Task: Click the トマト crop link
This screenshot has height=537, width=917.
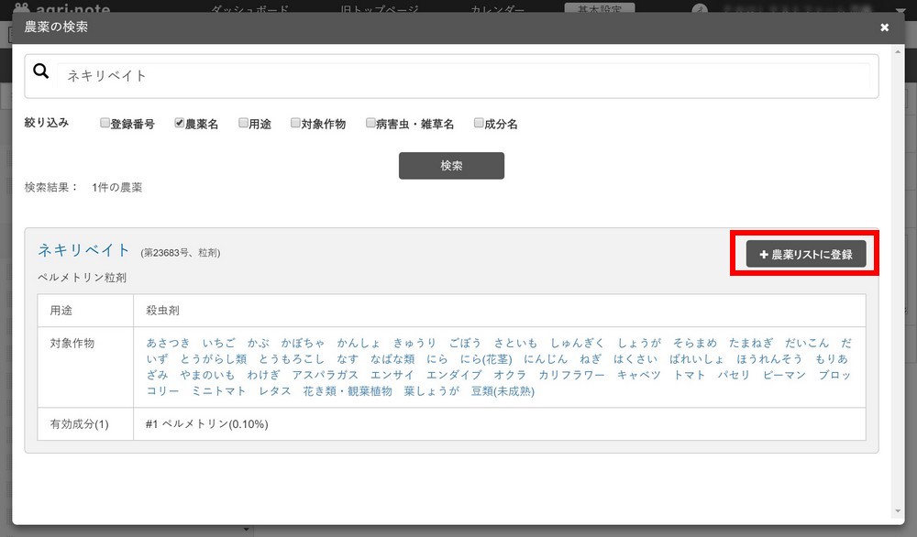Action: pyautogui.click(x=689, y=375)
